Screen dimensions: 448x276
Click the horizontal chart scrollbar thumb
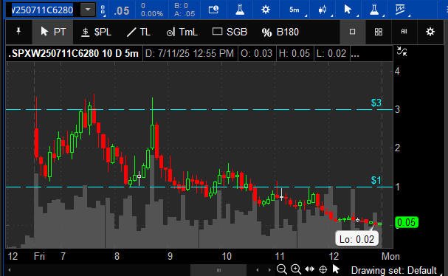tap(218, 269)
